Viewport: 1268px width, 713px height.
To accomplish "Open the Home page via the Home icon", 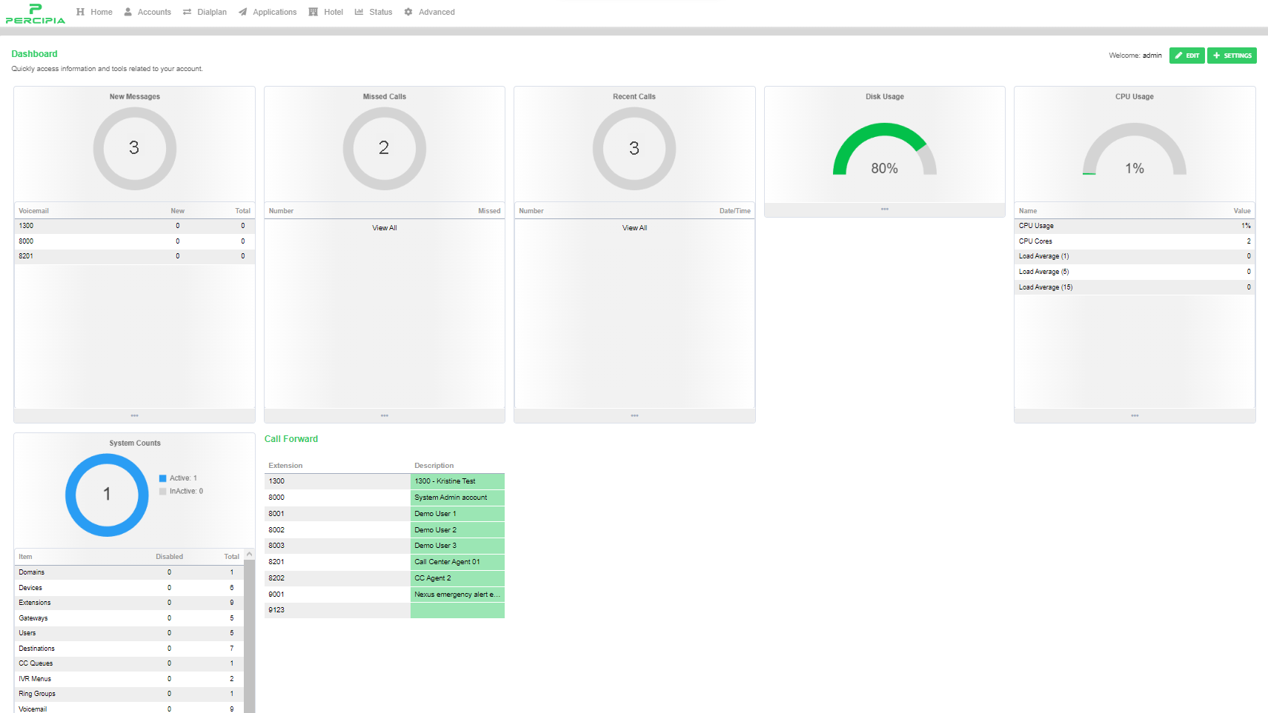I will (x=82, y=12).
